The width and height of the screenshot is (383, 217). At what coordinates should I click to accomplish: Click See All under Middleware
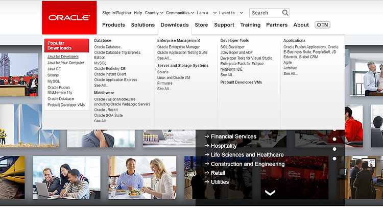point(102,121)
